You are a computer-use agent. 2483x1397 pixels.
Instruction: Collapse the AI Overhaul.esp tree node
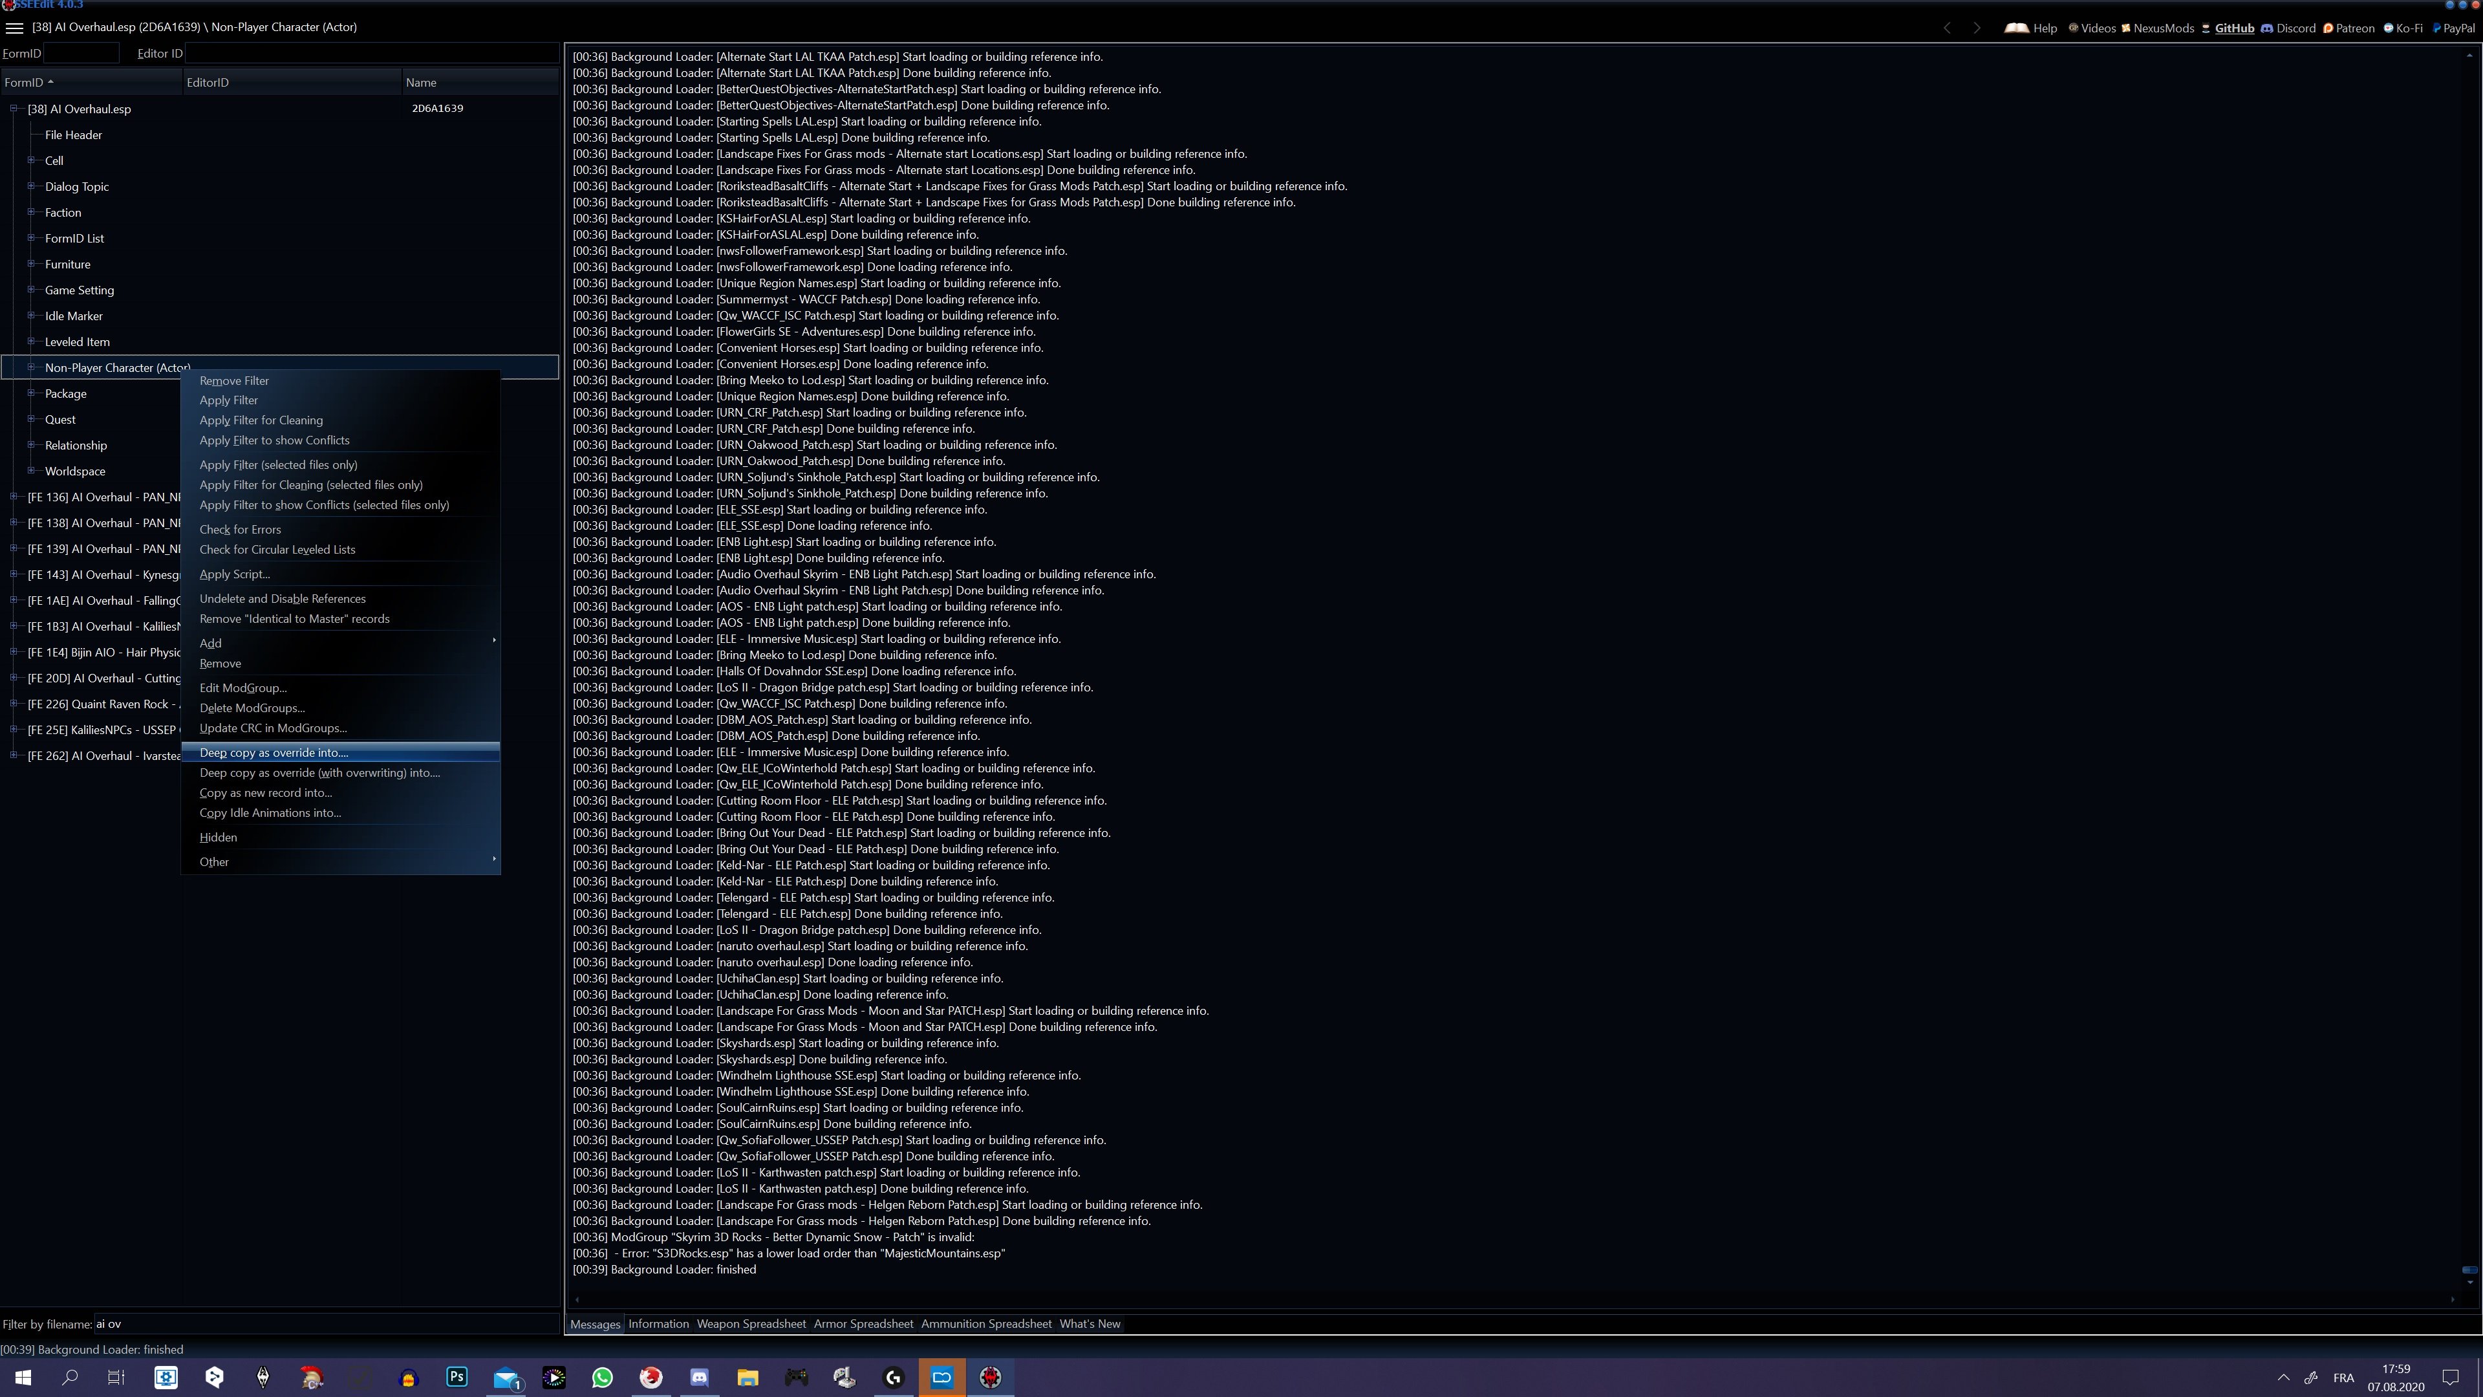coord(14,109)
